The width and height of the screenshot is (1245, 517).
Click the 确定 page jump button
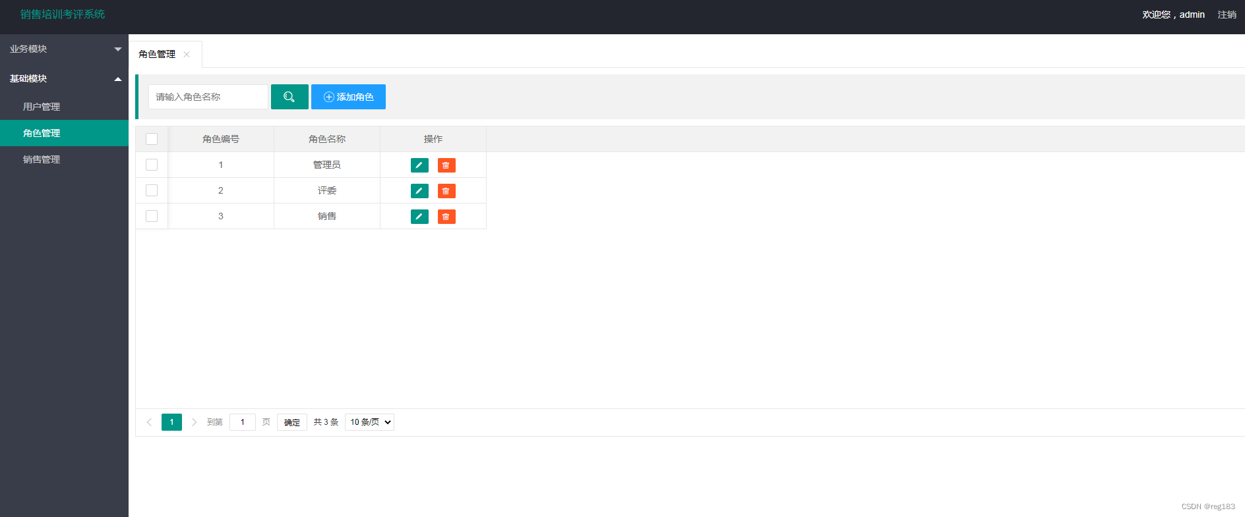tap(292, 422)
